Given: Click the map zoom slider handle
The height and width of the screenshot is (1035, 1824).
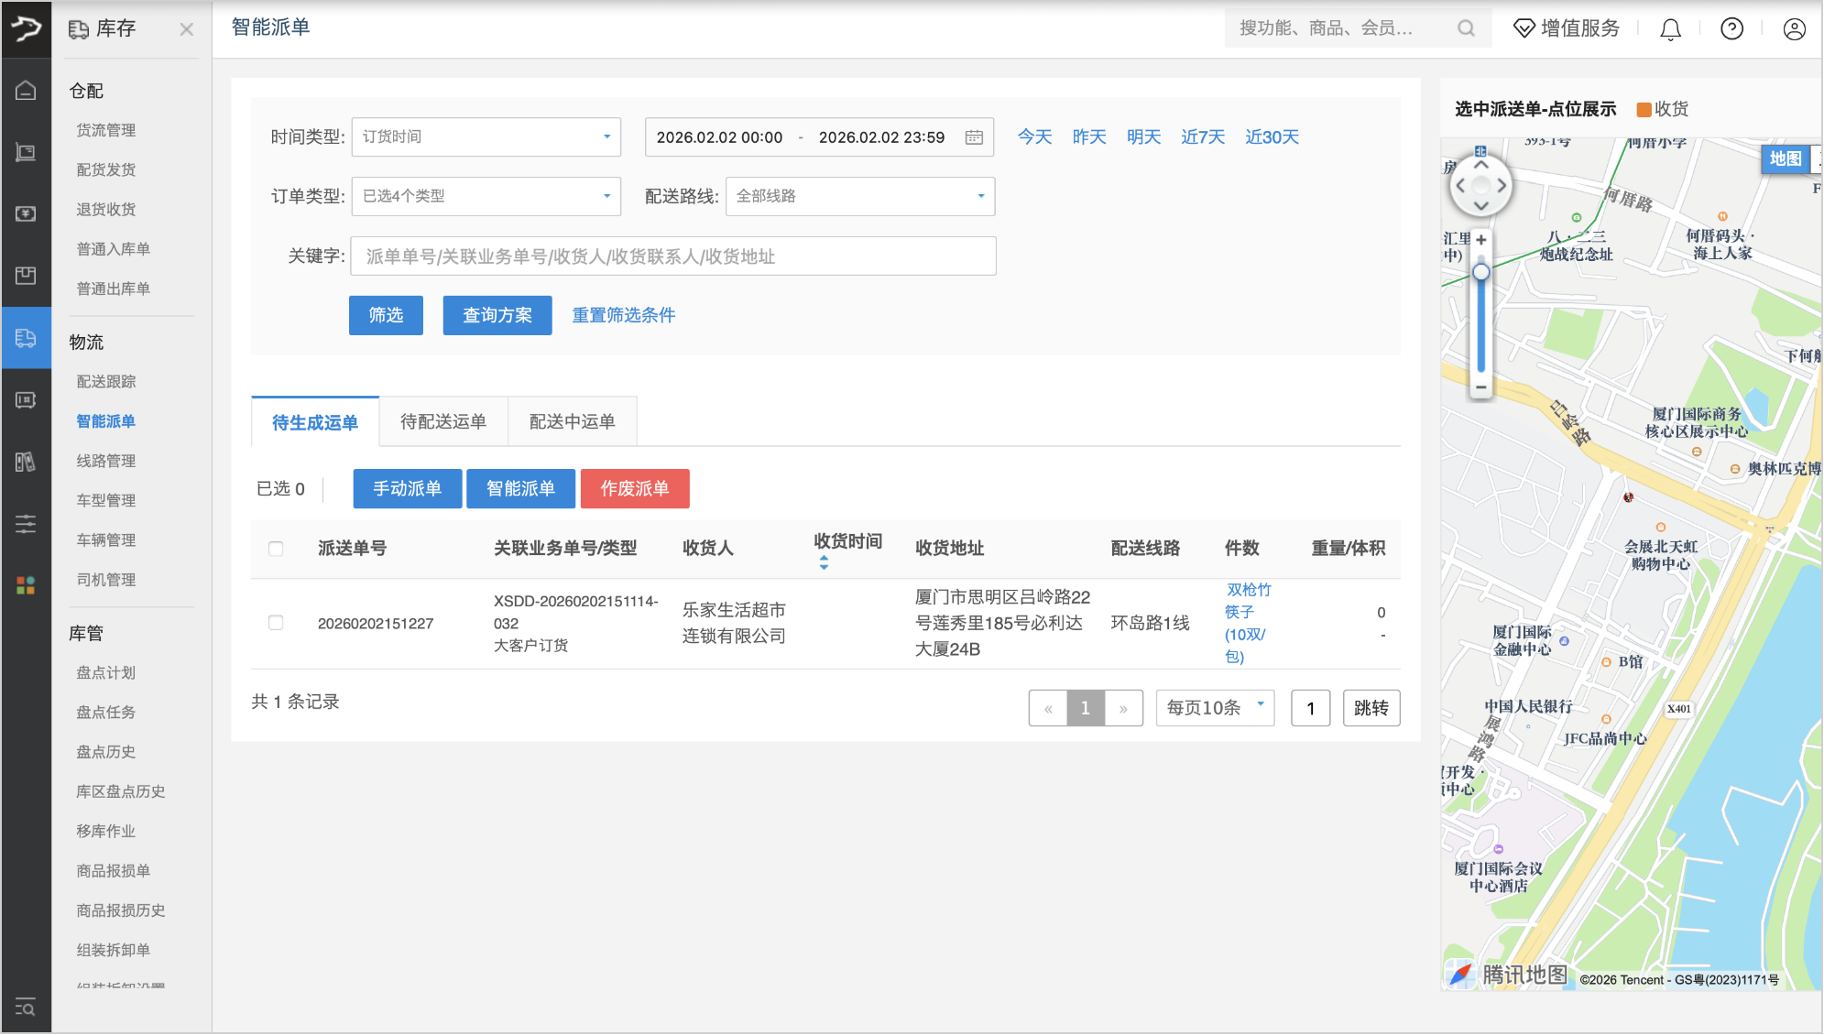Looking at the screenshot, I should [x=1480, y=272].
